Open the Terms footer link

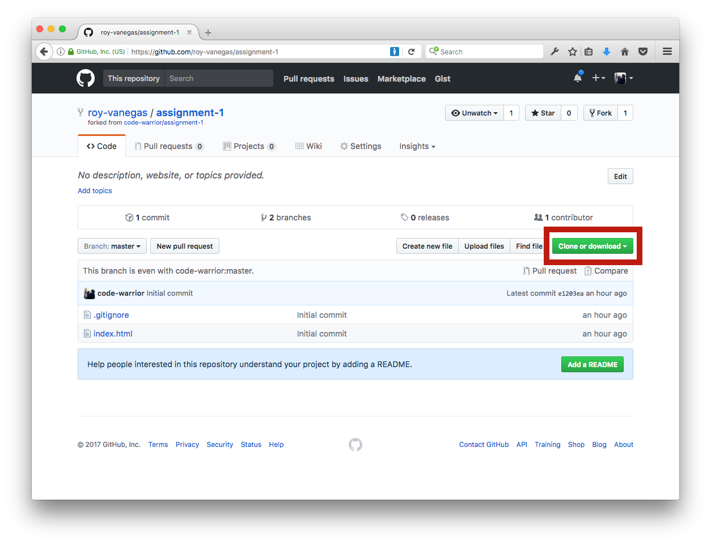coord(158,445)
